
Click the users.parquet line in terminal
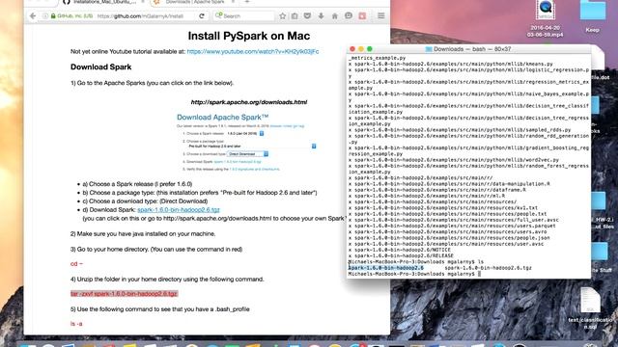tap(452, 226)
